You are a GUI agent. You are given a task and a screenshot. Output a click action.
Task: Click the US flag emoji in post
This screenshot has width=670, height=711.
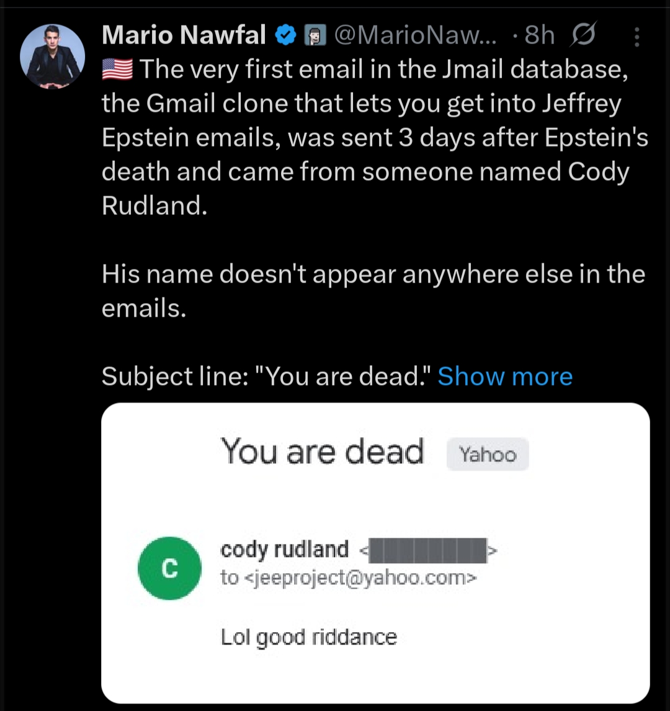[x=117, y=71]
